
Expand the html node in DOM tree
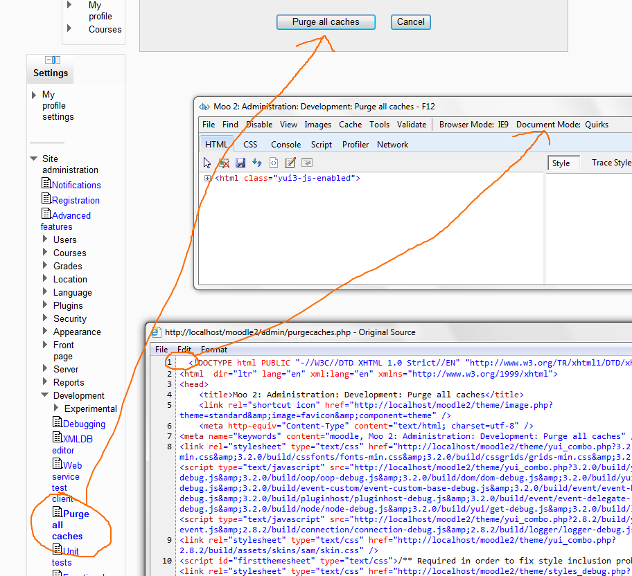pyautogui.click(x=207, y=178)
